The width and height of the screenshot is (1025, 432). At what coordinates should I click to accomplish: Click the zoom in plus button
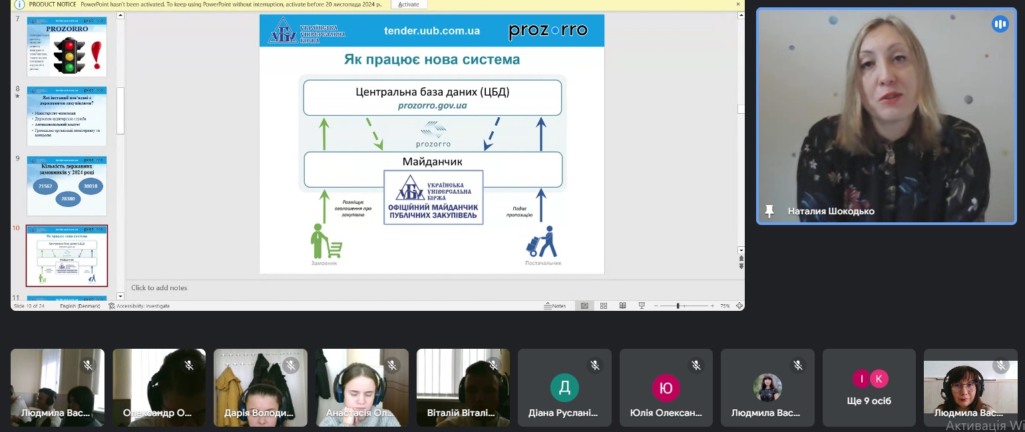(x=712, y=306)
